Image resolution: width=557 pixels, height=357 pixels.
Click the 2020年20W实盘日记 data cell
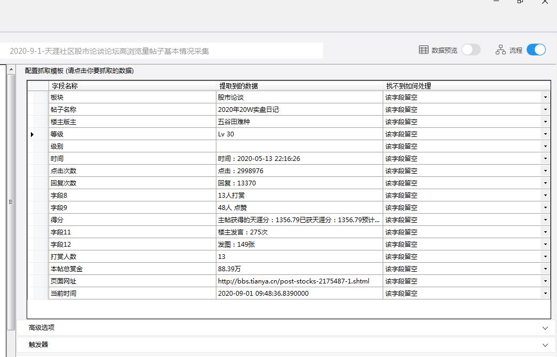(x=300, y=109)
